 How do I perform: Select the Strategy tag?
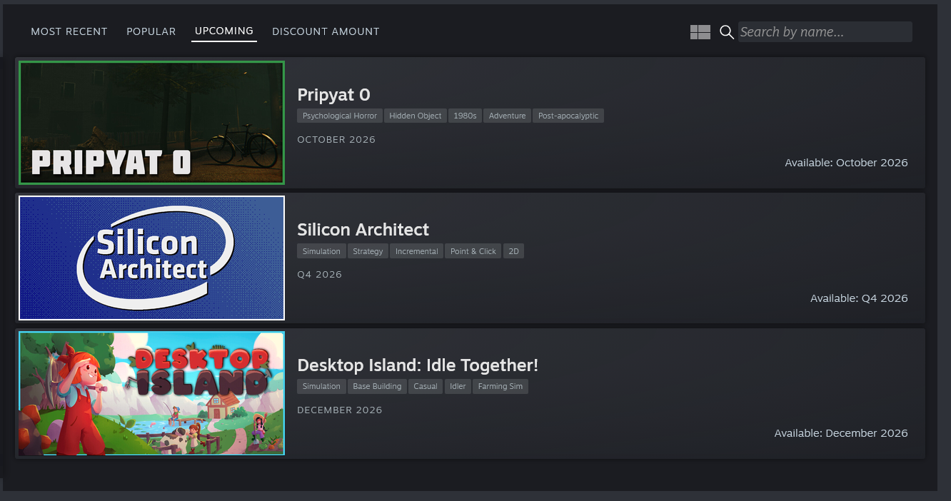[x=368, y=251]
